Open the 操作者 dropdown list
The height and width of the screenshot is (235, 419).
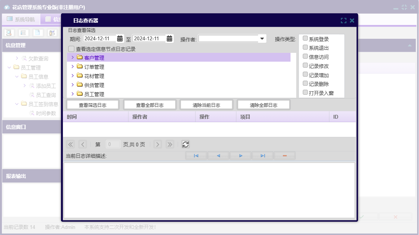(262, 38)
